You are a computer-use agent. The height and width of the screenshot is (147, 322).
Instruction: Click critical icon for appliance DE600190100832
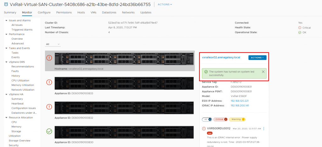point(49,107)
